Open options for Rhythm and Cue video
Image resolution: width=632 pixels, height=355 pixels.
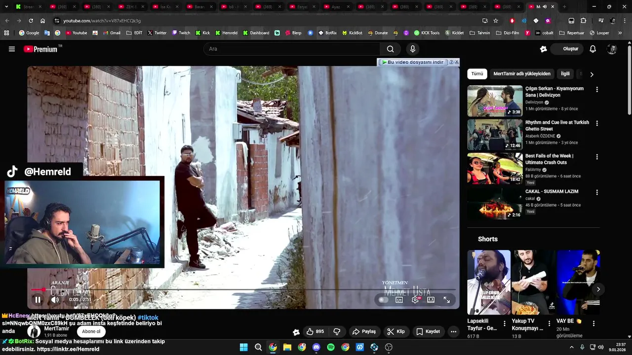[x=597, y=123]
